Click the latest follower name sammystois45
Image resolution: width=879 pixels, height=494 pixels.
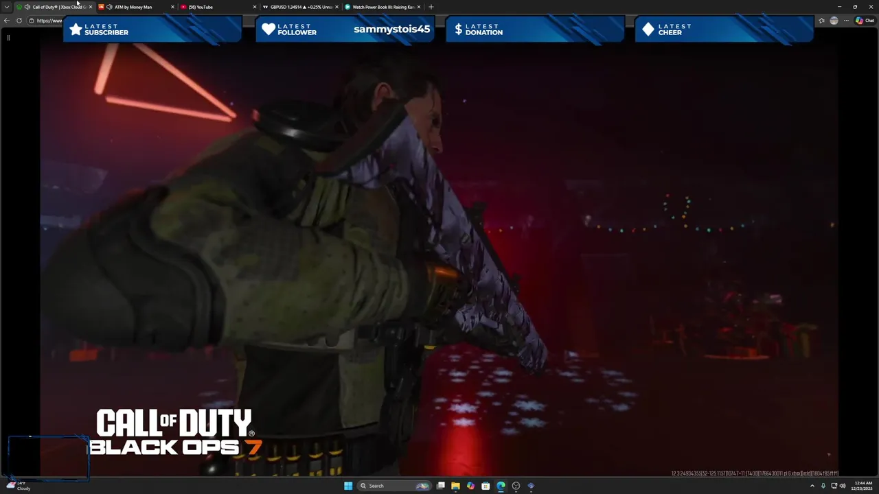click(x=391, y=30)
